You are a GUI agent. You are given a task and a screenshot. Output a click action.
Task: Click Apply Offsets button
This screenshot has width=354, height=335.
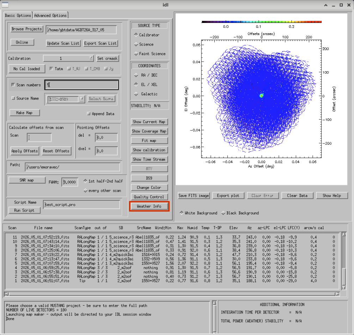click(25, 151)
